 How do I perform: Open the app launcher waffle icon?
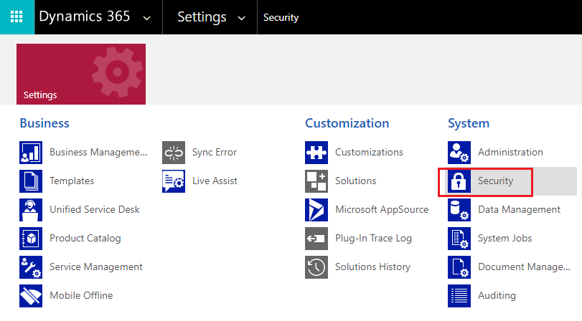(17, 17)
